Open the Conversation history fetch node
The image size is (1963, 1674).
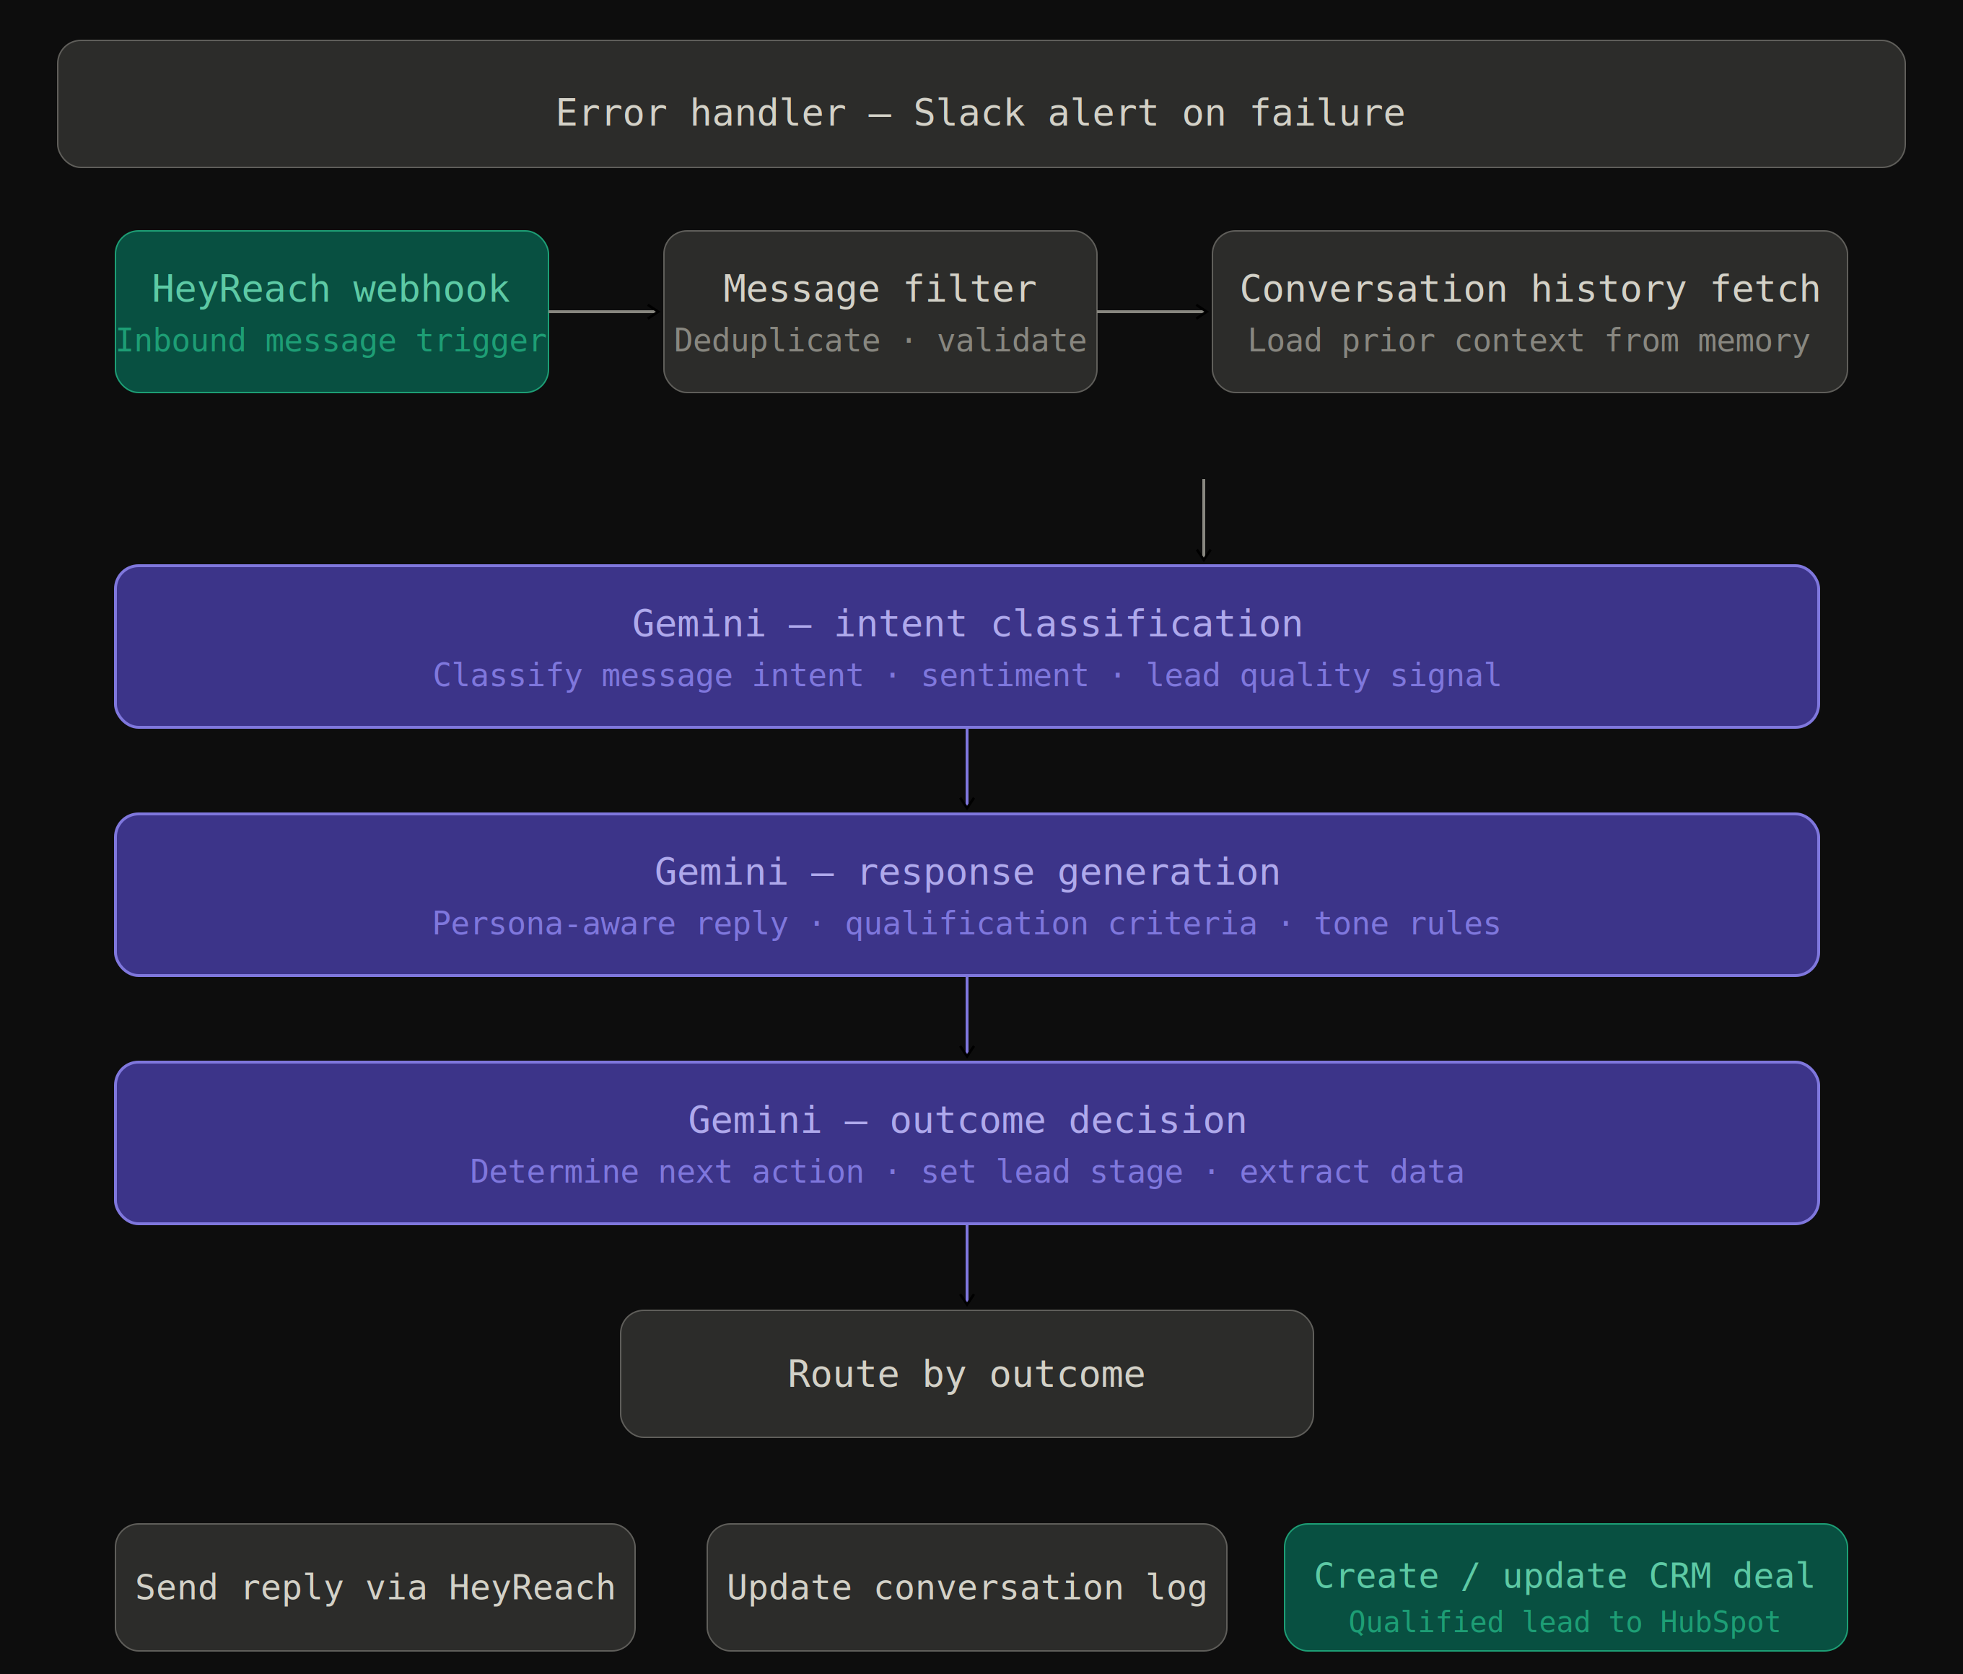[1529, 312]
